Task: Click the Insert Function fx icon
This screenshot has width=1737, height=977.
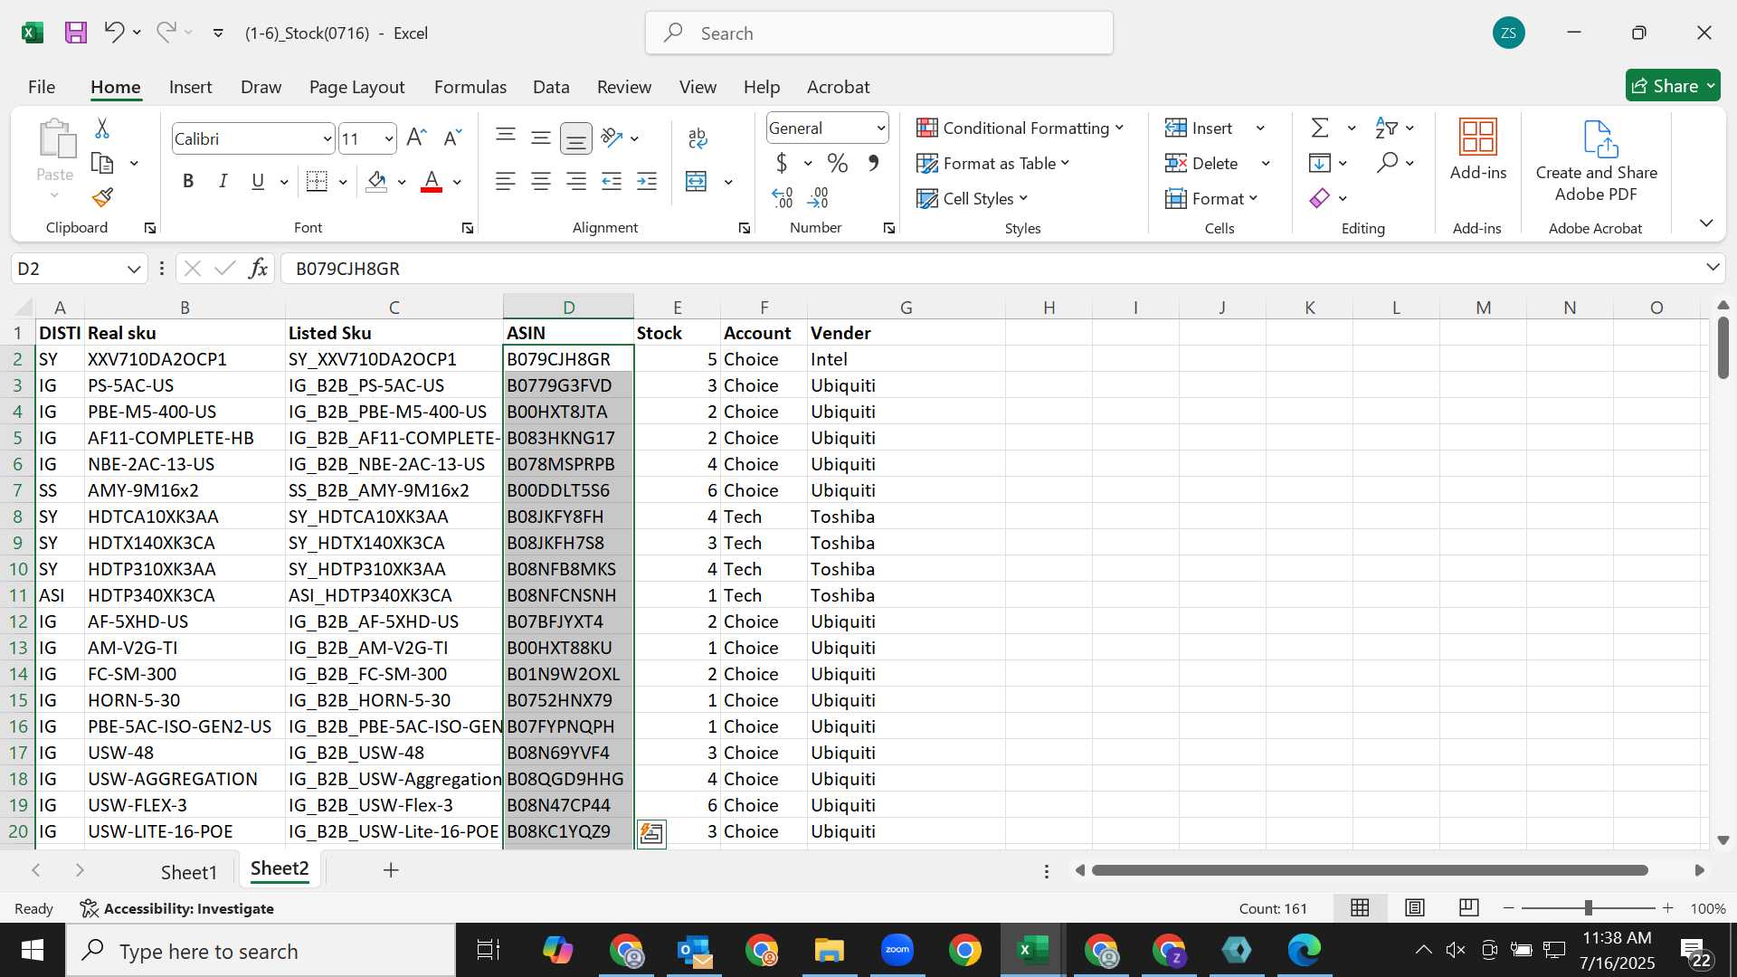Action: (258, 269)
